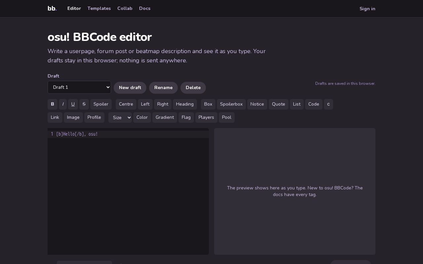Create a New draft

(x=130, y=88)
